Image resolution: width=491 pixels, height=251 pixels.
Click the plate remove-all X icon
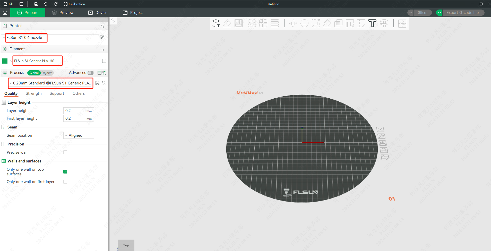[380, 129]
